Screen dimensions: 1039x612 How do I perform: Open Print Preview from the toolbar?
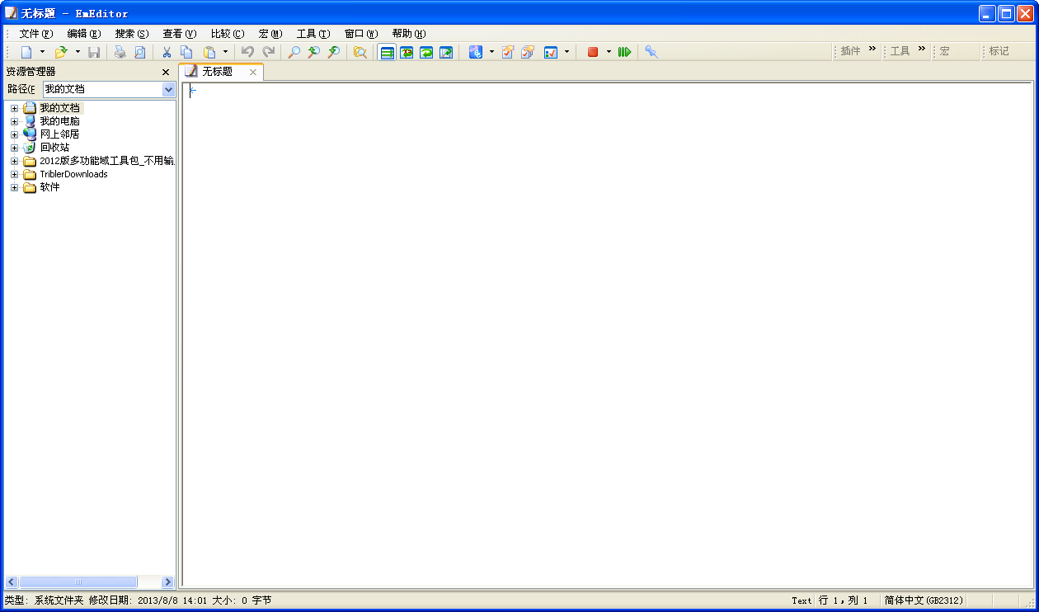coord(139,52)
